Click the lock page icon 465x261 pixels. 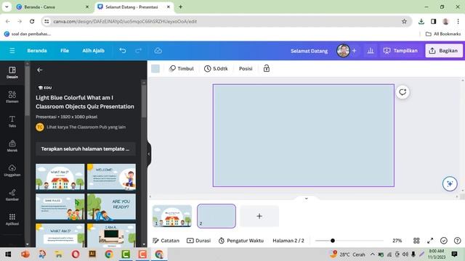267,68
